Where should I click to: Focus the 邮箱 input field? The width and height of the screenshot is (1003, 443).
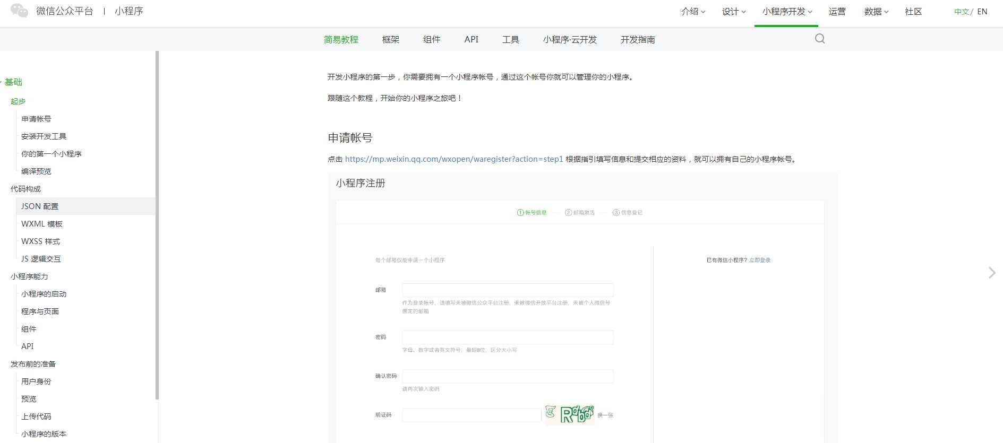(508, 290)
